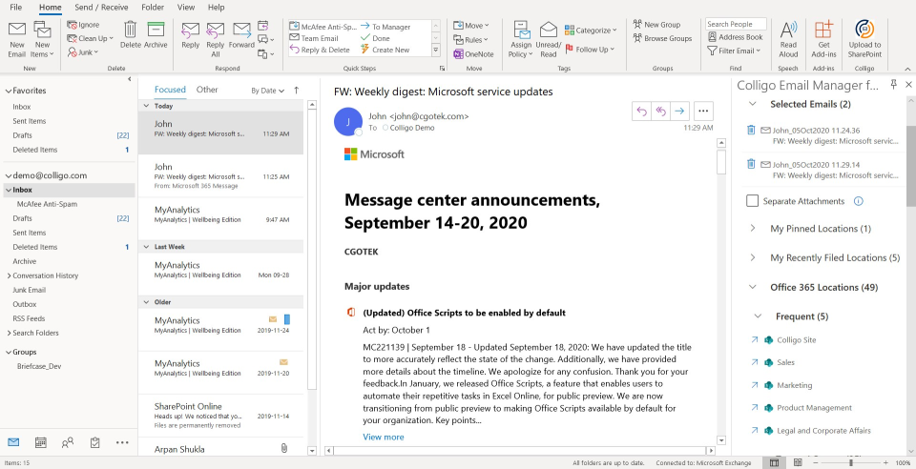
Task: Switch to Tasks view in navigation bar
Action: 94,442
